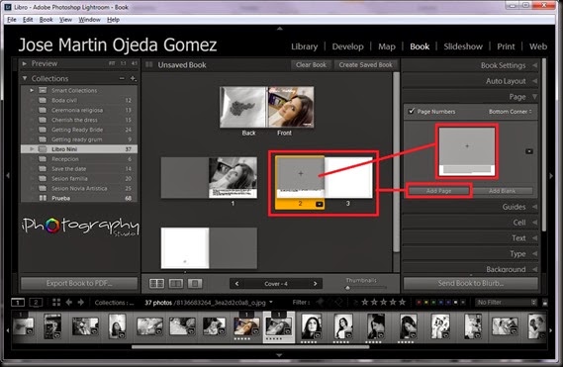Image resolution: width=563 pixels, height=367 pixels.
Task: Click Create Saved Book button
Action: (365, 65)
